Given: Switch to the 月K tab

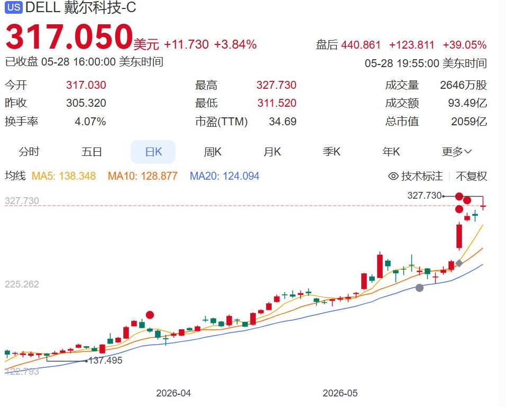Looking at the screenshot, I should click(x=272, y=152).
